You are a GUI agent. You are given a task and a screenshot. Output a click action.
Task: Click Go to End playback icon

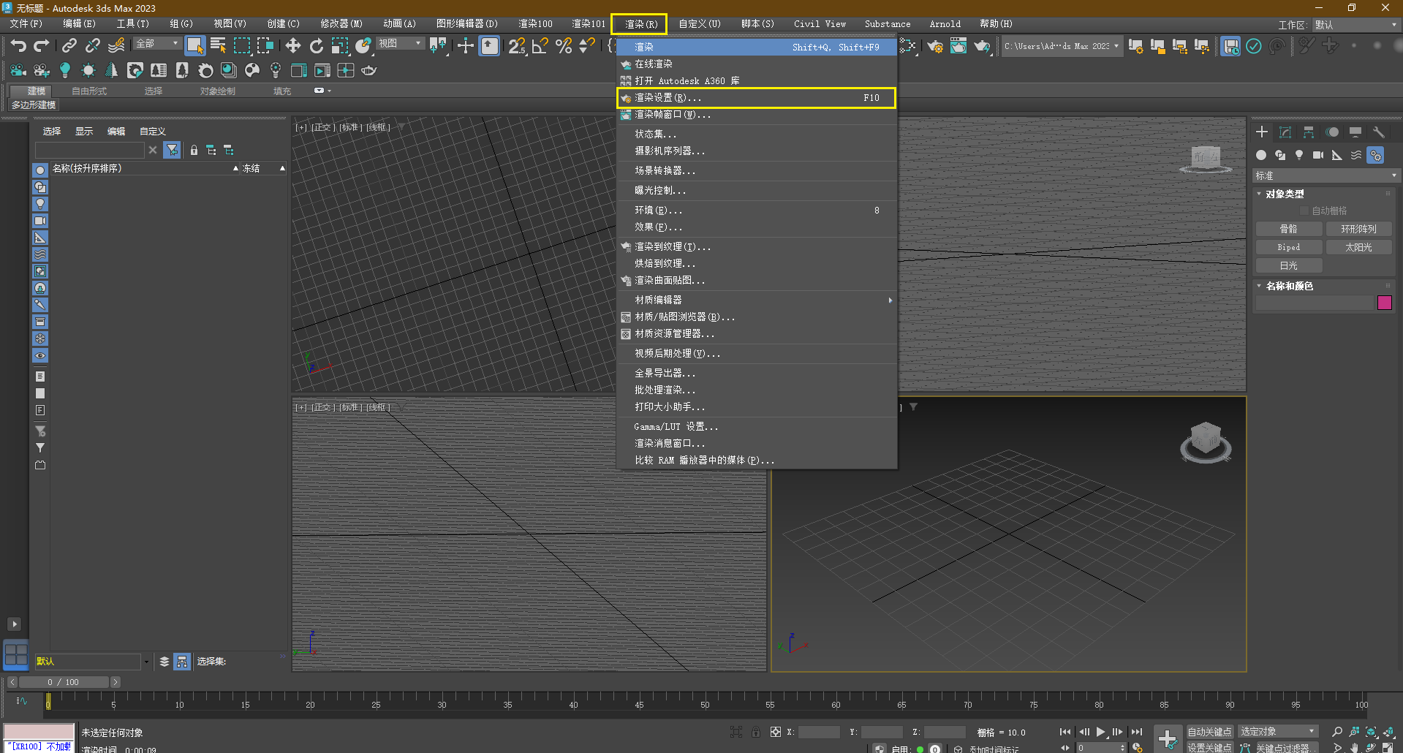1136,732
